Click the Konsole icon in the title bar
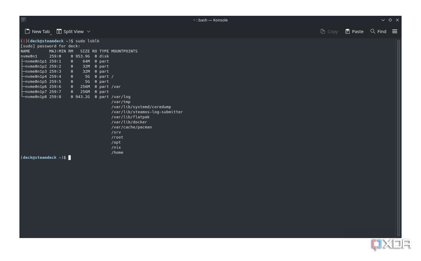This screenshot has width=421, height=261. [23, 20]
